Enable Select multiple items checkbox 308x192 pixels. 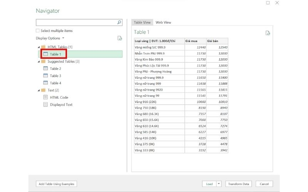37,31
